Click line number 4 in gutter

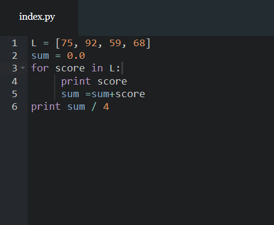14,82
